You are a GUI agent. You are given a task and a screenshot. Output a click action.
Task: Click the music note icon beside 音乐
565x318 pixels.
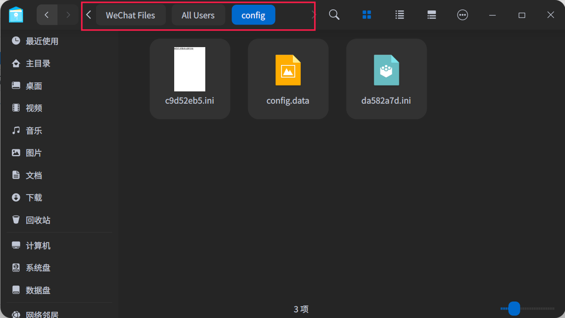(16, 130)
